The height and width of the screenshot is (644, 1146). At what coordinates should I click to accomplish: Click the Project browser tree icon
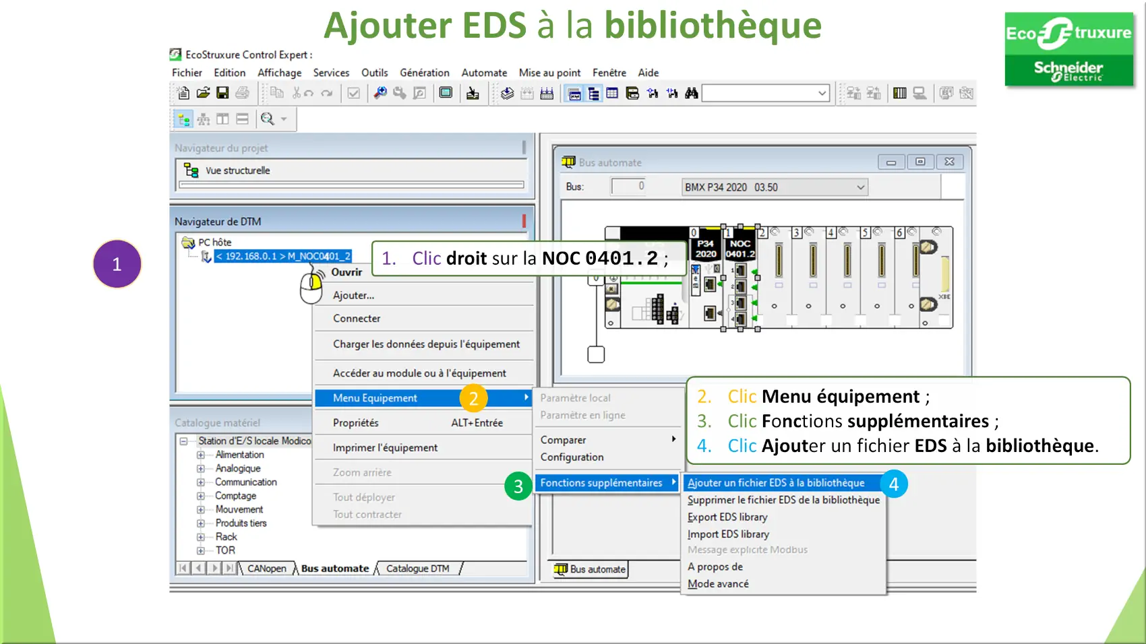pyautogui.click(x=593, y=94)
